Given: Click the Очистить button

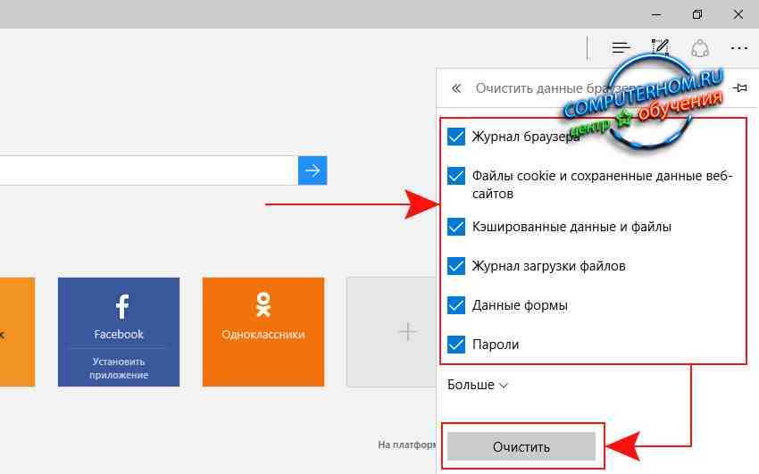Looking at the screenshot, I should point(521,446).
